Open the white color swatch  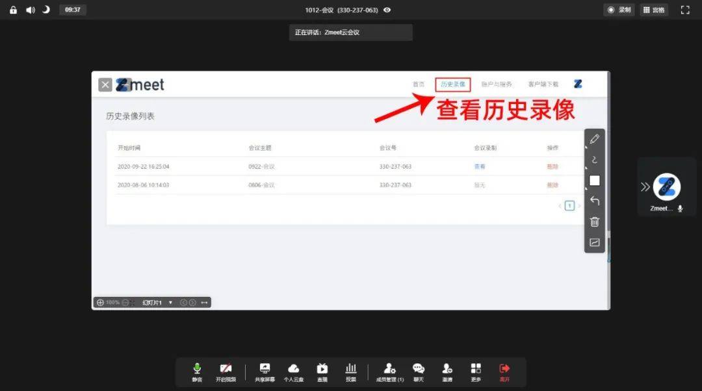(x=595, y=181)
